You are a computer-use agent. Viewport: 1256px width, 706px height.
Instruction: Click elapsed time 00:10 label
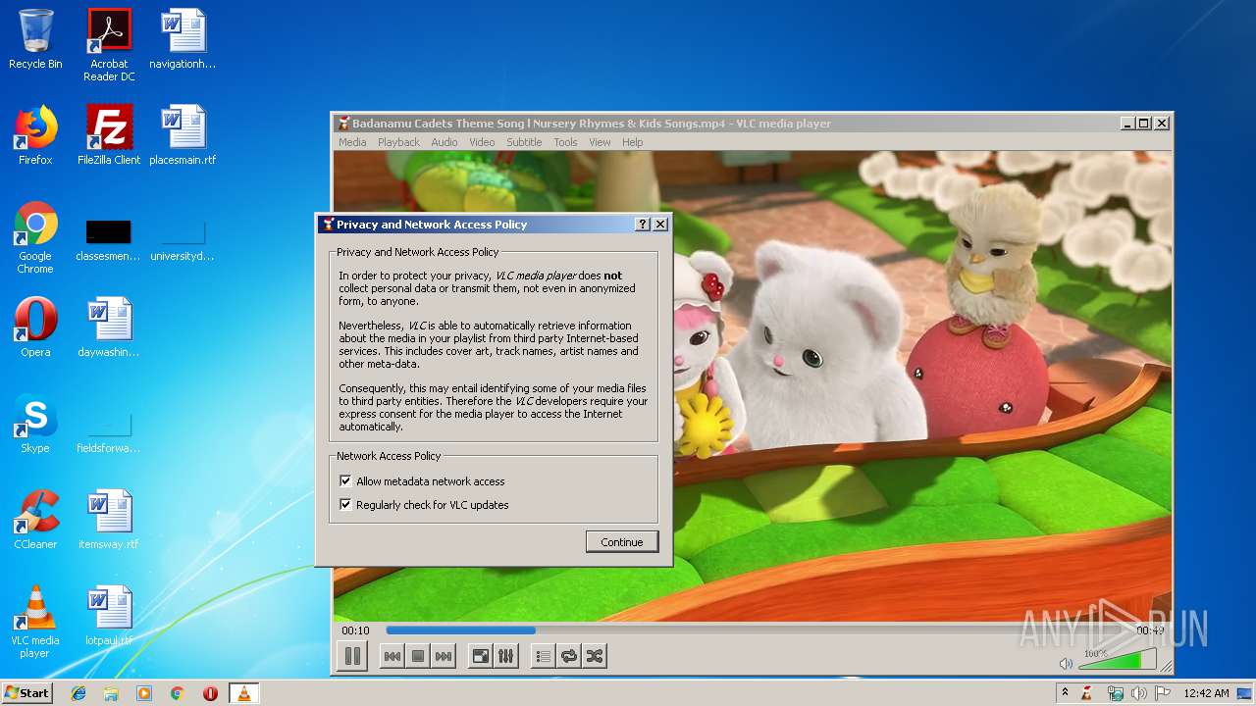355,630
